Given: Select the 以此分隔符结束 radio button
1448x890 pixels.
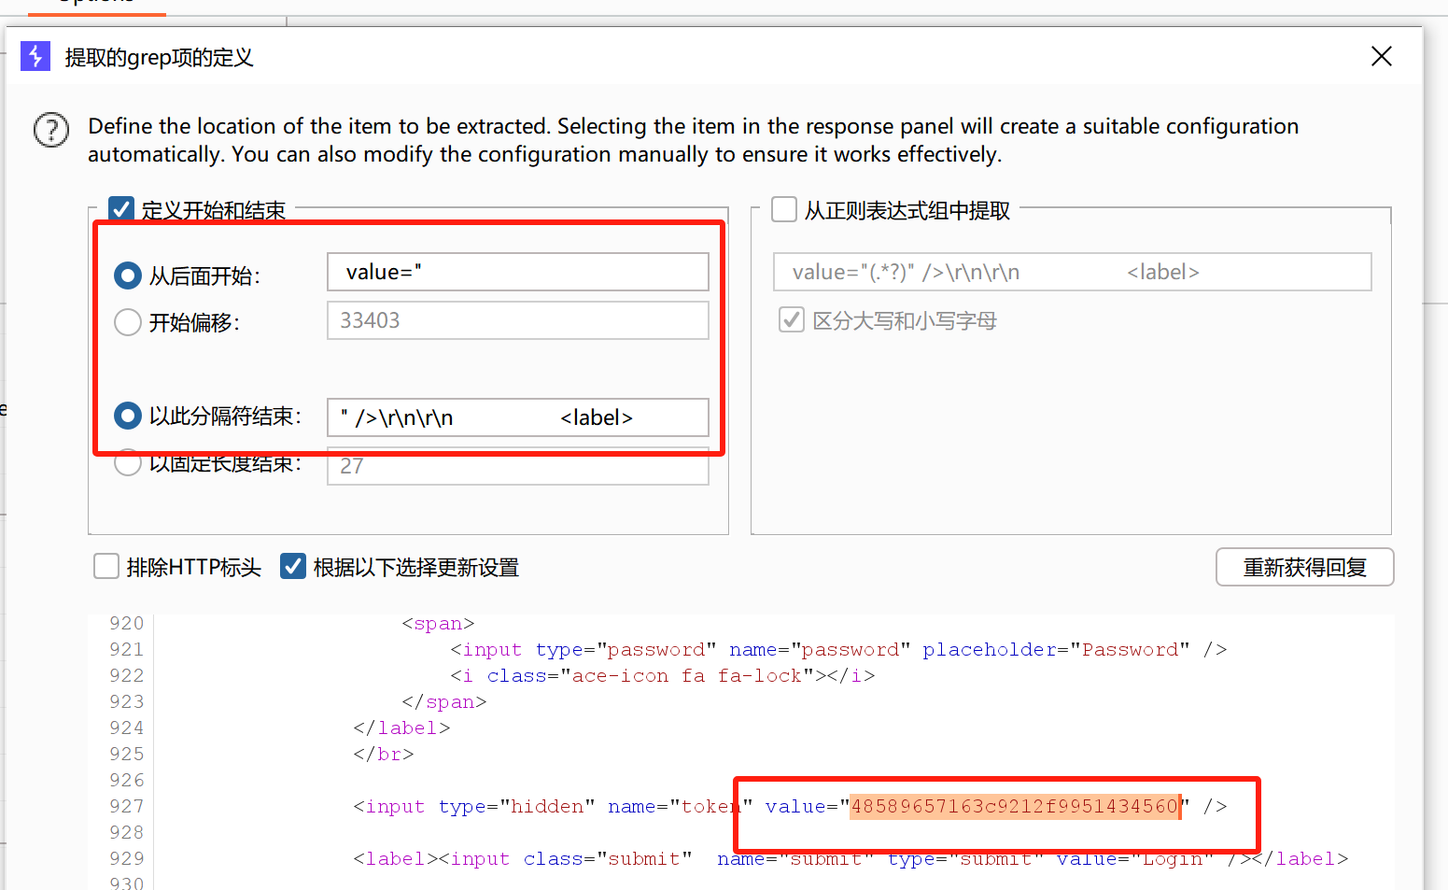Looking at the screenshot, I should (x=128, y=416).
